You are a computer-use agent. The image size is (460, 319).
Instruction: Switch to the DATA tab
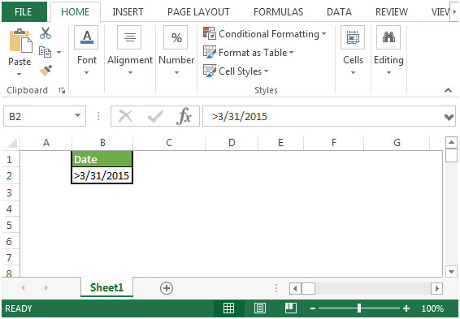click(x=339, y=12)
